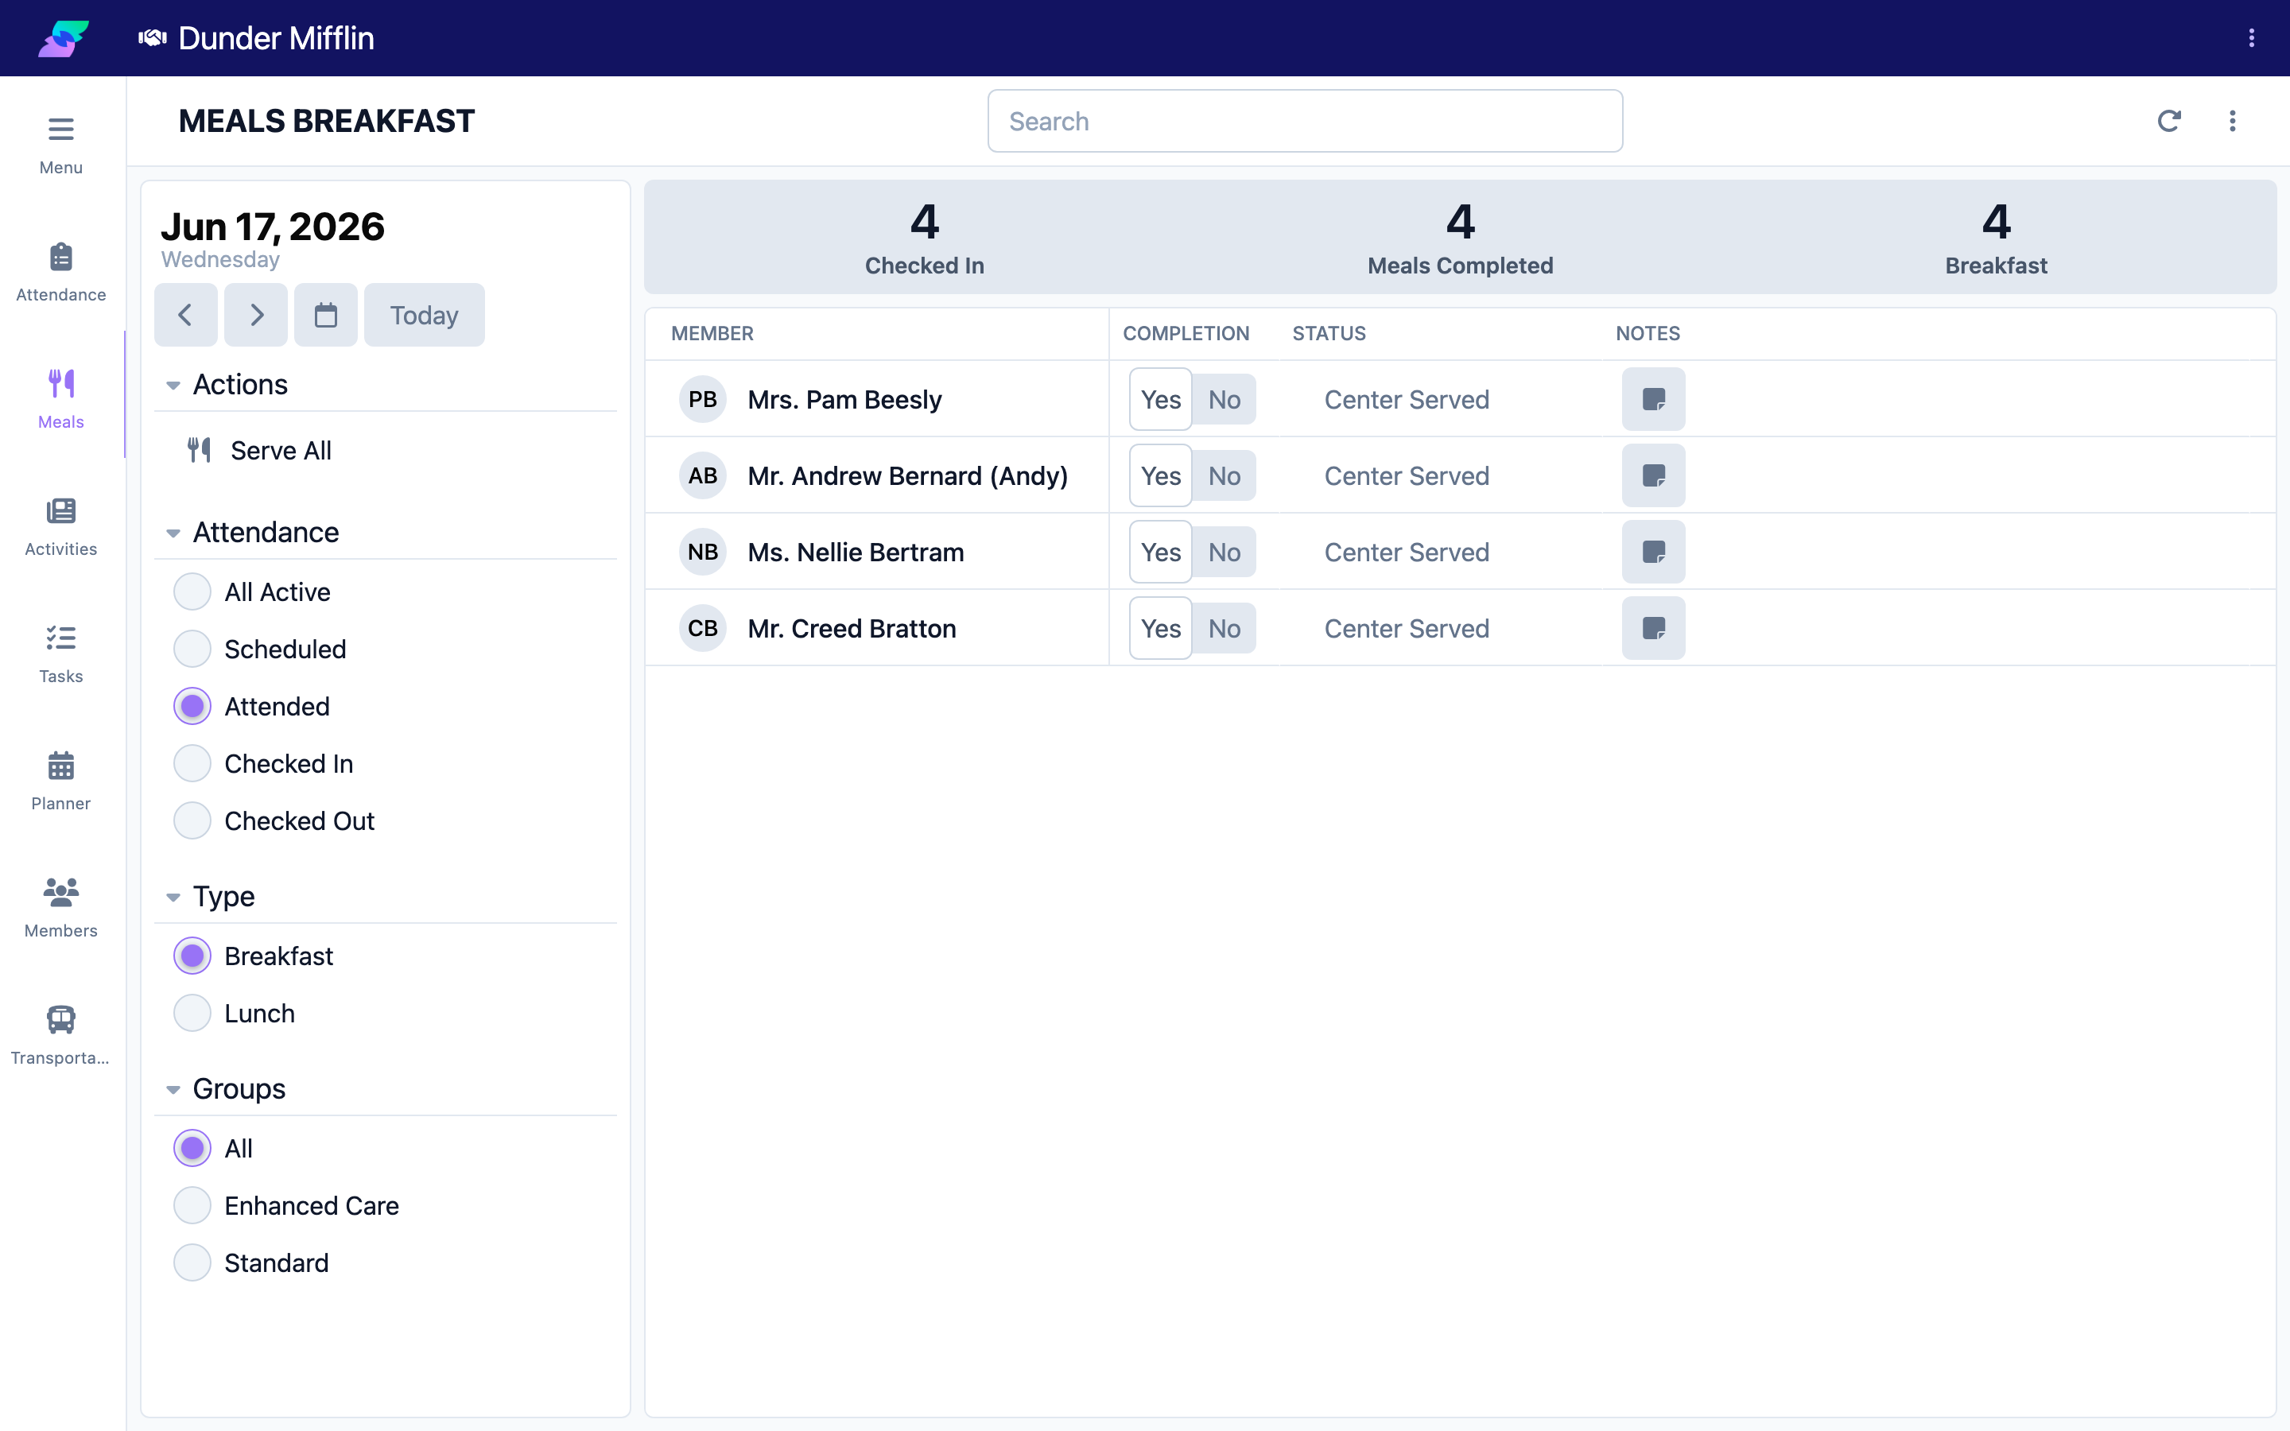Click the AB avatar for Andrew Bernard

point(702,475)
